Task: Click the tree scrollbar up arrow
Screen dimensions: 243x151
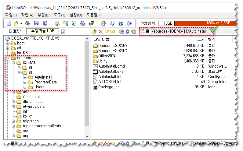Action: pyautogui.click(x=87, y=39)
